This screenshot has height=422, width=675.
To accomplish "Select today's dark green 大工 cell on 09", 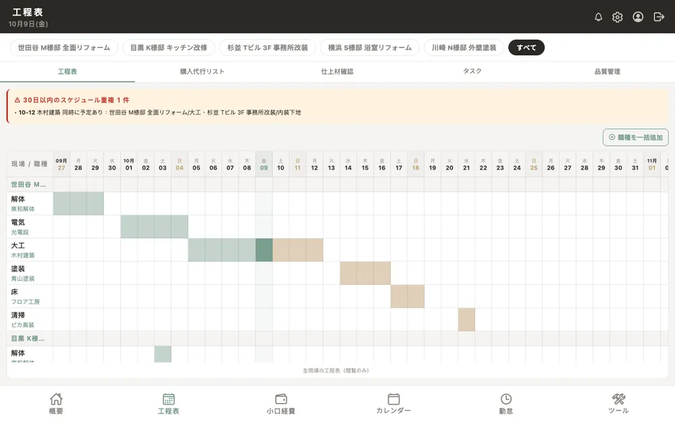I will (264, 250).
